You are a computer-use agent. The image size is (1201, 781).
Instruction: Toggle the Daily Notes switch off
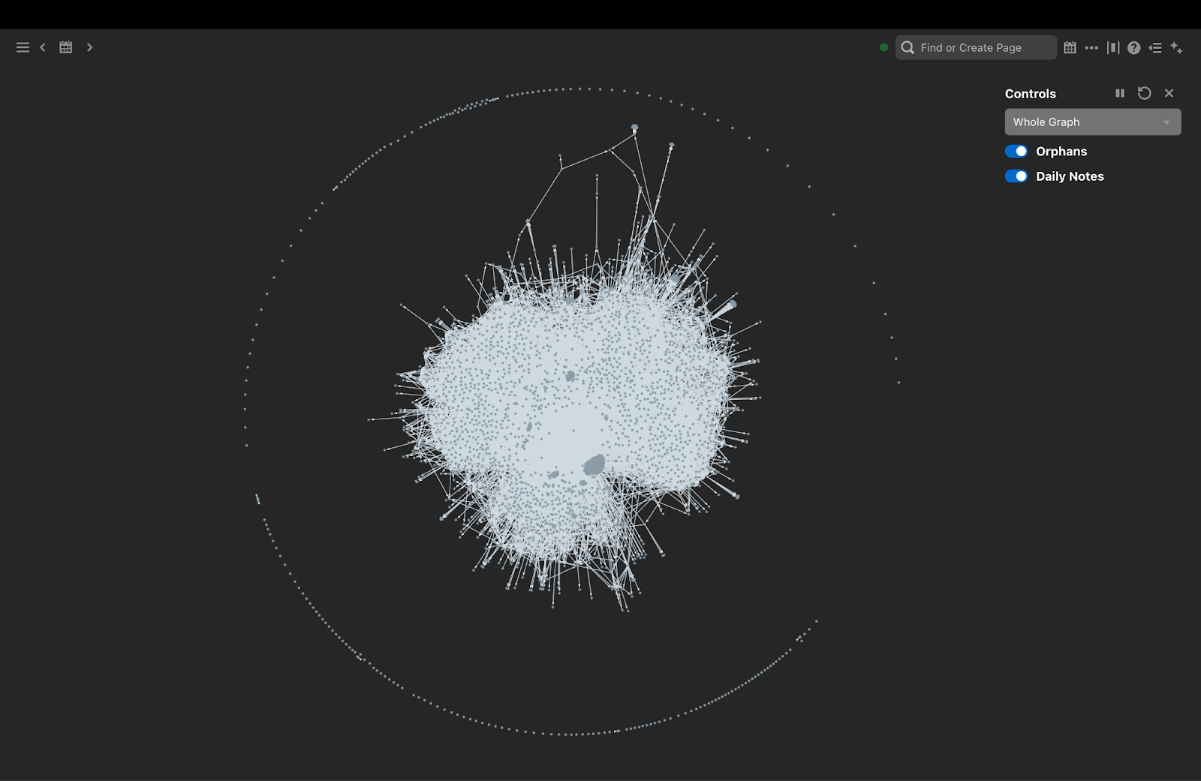(x=1016, y=176)
